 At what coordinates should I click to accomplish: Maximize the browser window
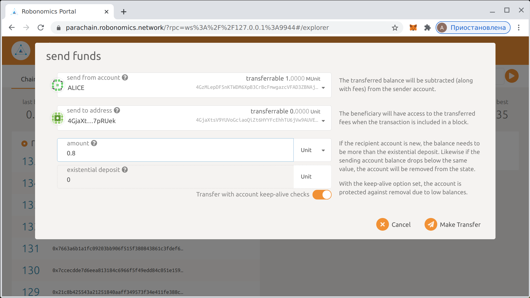(507, 10)
